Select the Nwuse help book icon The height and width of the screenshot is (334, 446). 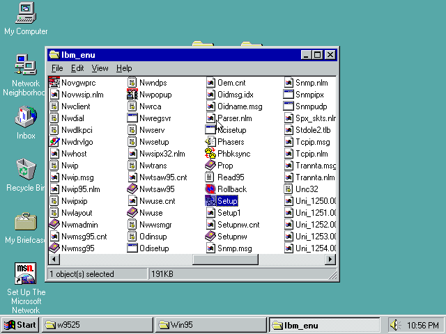click(132, 213)
